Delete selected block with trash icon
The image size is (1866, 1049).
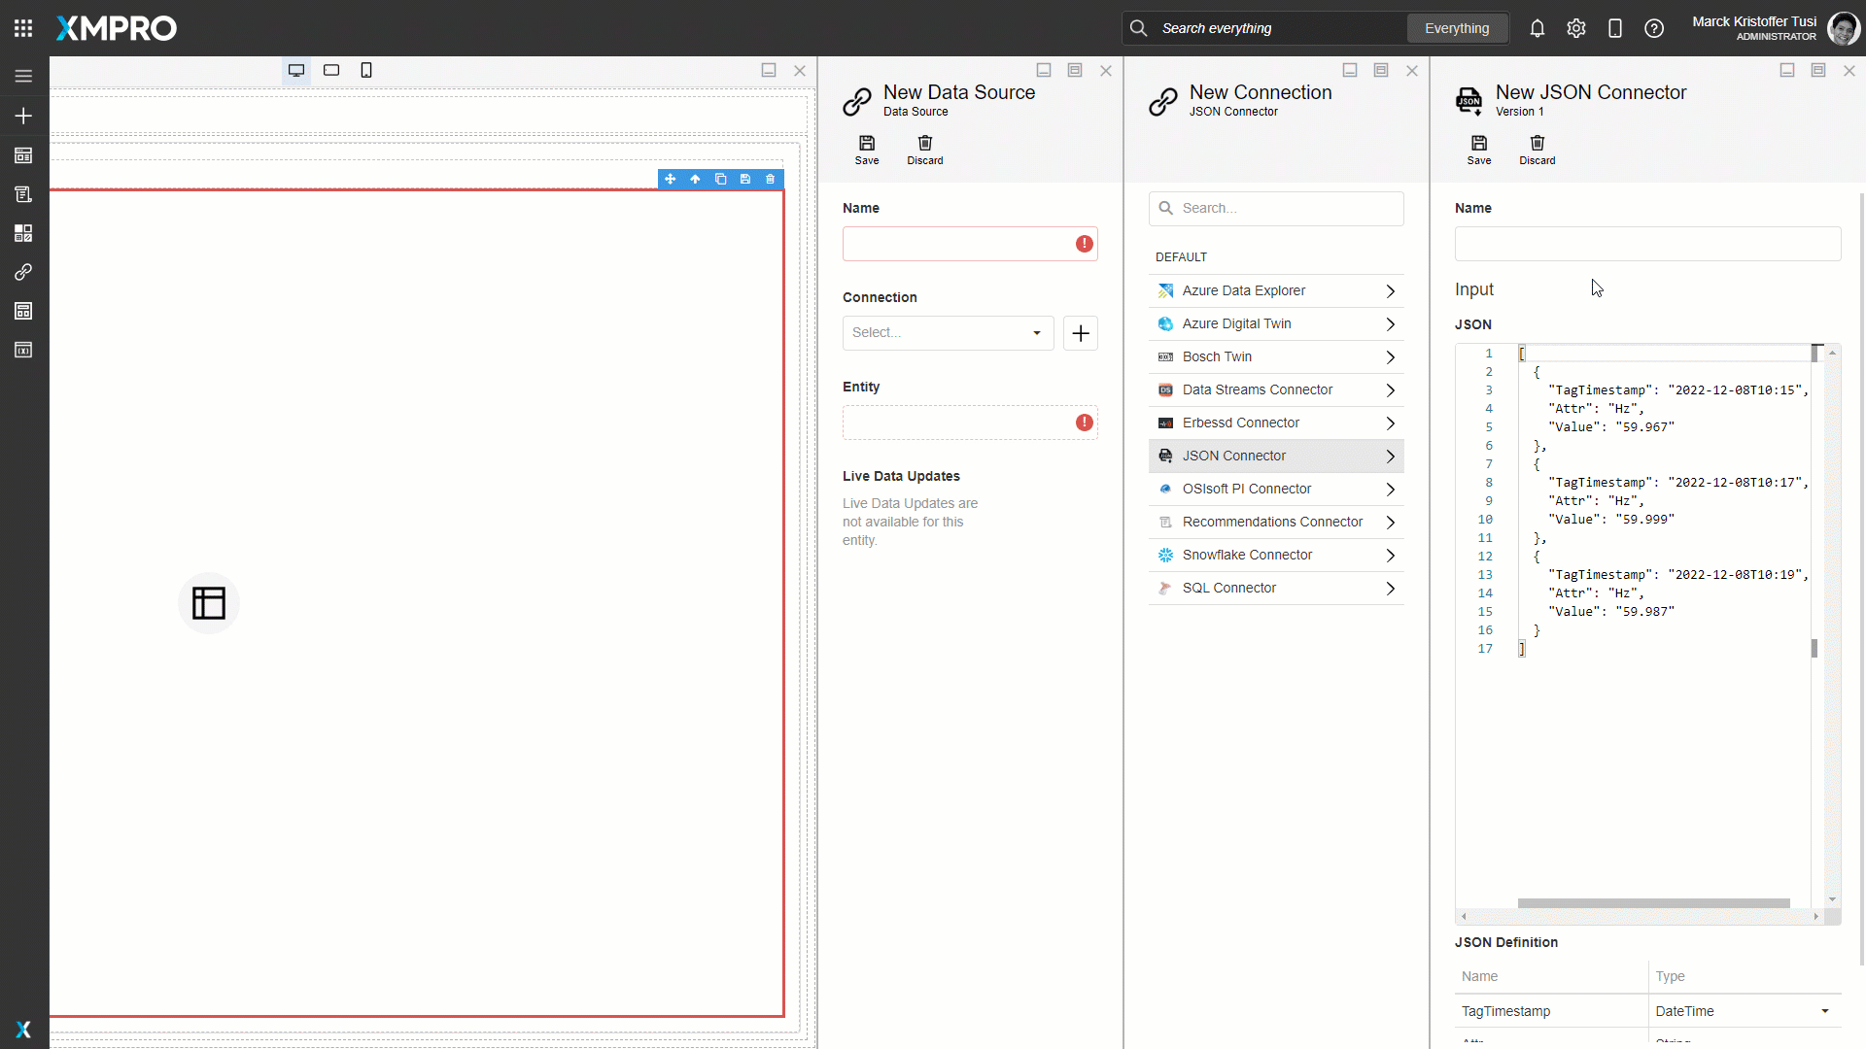pos(771,179)
